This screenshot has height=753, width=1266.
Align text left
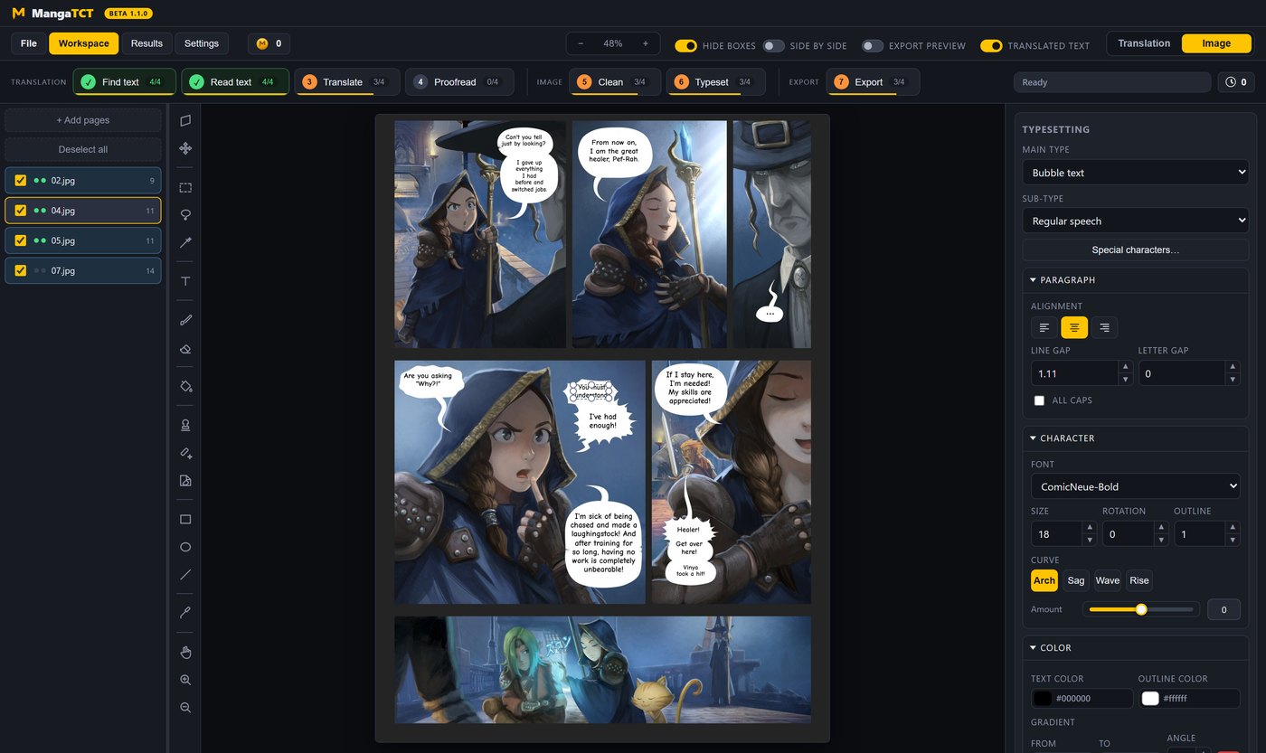(1044, 327)
